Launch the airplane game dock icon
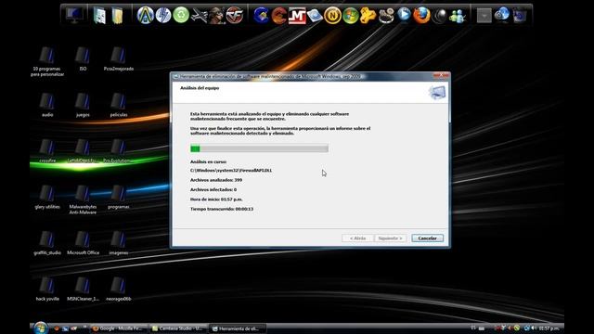This screenshot has height=334, width=594. (199, 16)
